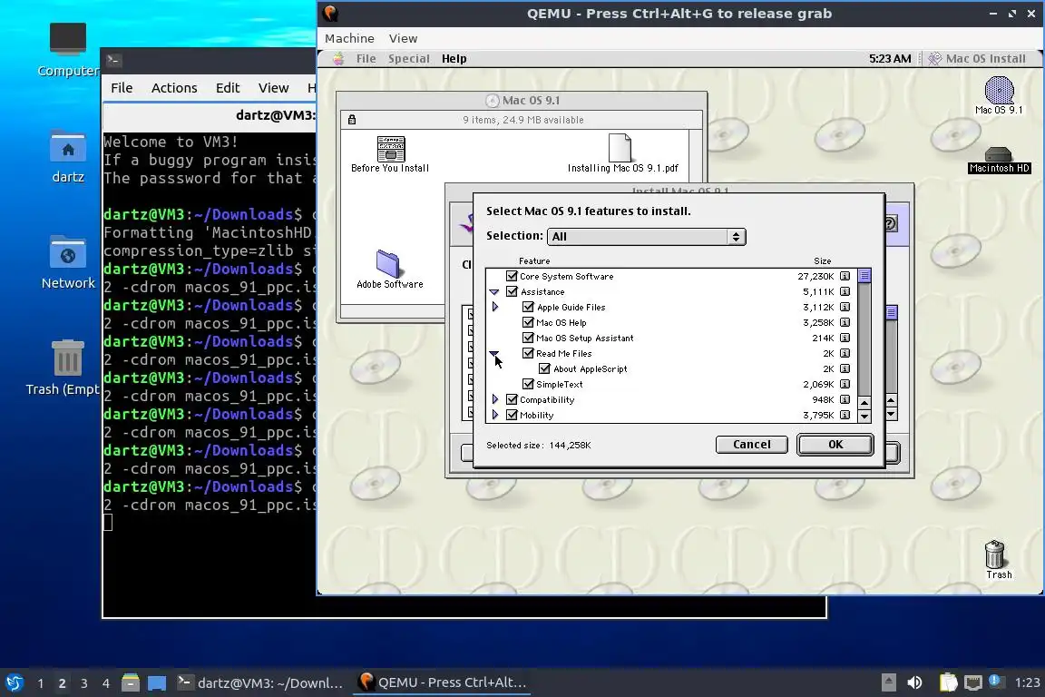Expand the Apple Guide Files triangle
This screenshot has height=697, width=1045.
495,307
